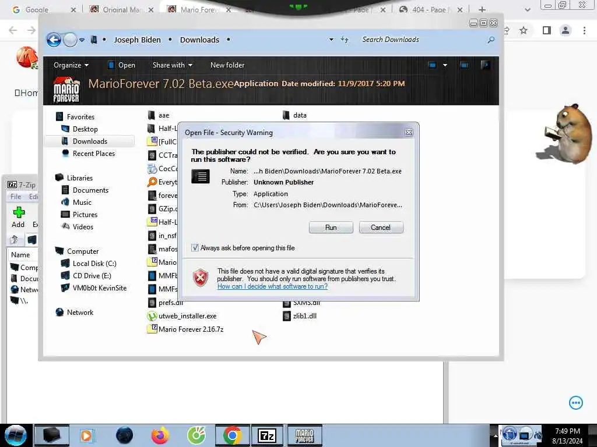Screen dimensions: 597x447
Task: Open the Chrome profile avatar
Action: point(566,30)
